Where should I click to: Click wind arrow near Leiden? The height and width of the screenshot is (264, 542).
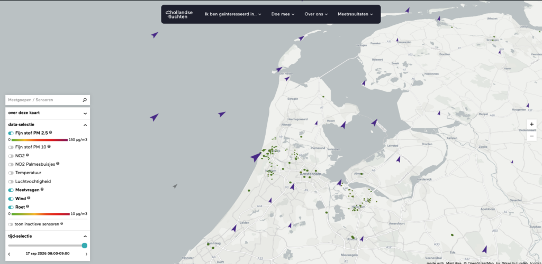pos(234,228)
